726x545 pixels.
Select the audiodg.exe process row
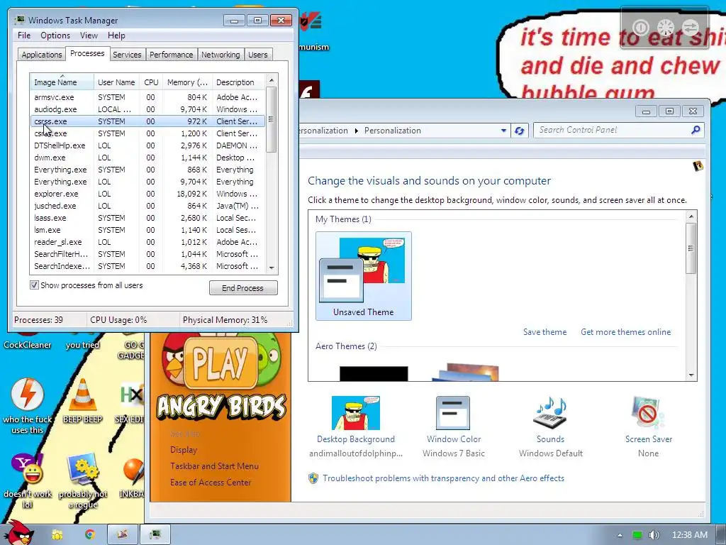[147, 109]
